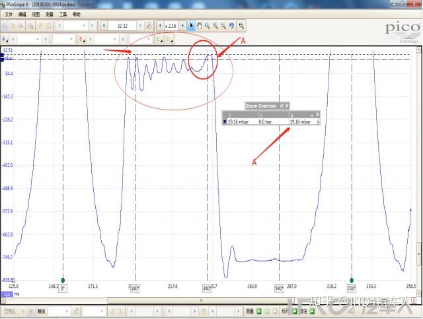Click the 标尺 rulers green icon
423x319 pixels.
click(294, 312)
